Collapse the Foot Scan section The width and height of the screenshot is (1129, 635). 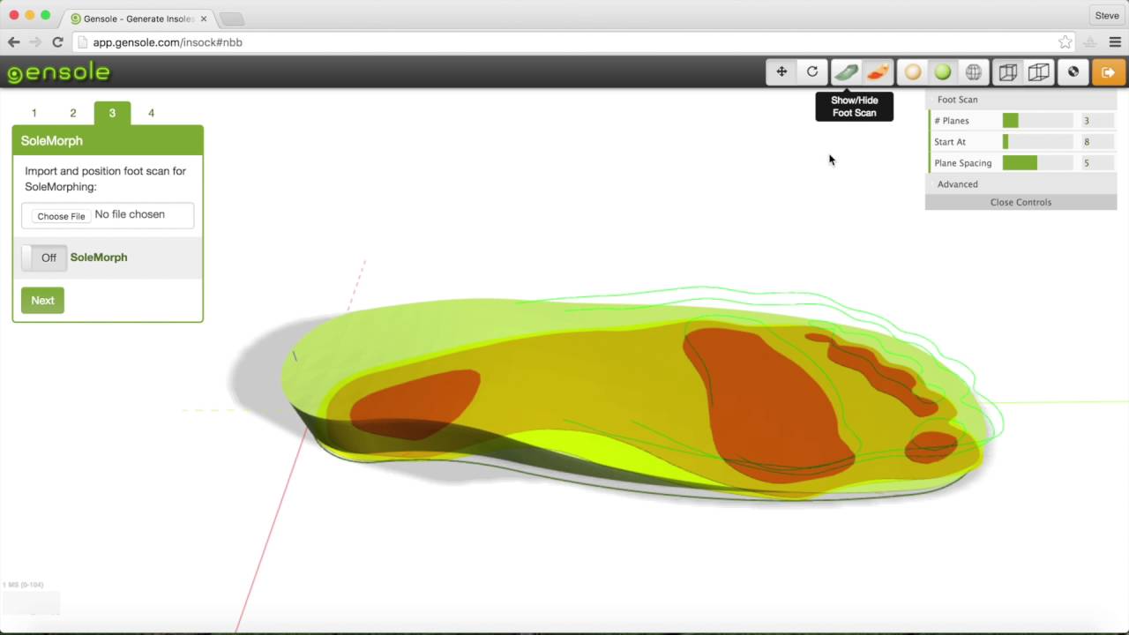1021,100
